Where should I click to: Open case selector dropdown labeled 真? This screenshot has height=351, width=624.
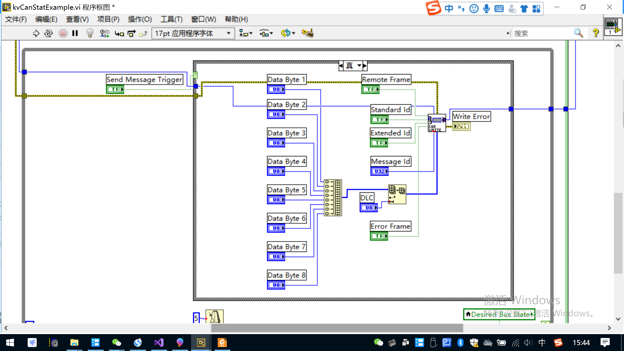[x=359, y=66]
